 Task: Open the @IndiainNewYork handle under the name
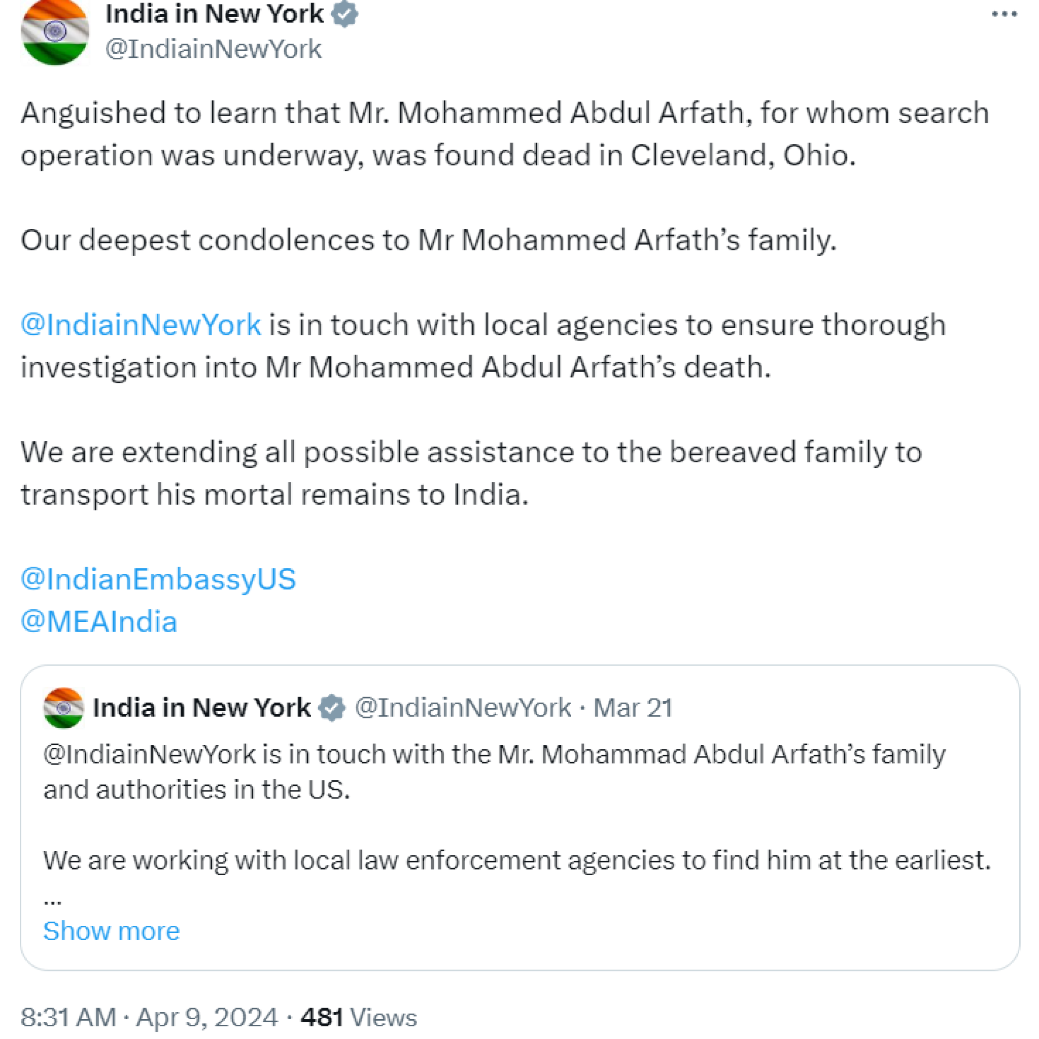214,49
